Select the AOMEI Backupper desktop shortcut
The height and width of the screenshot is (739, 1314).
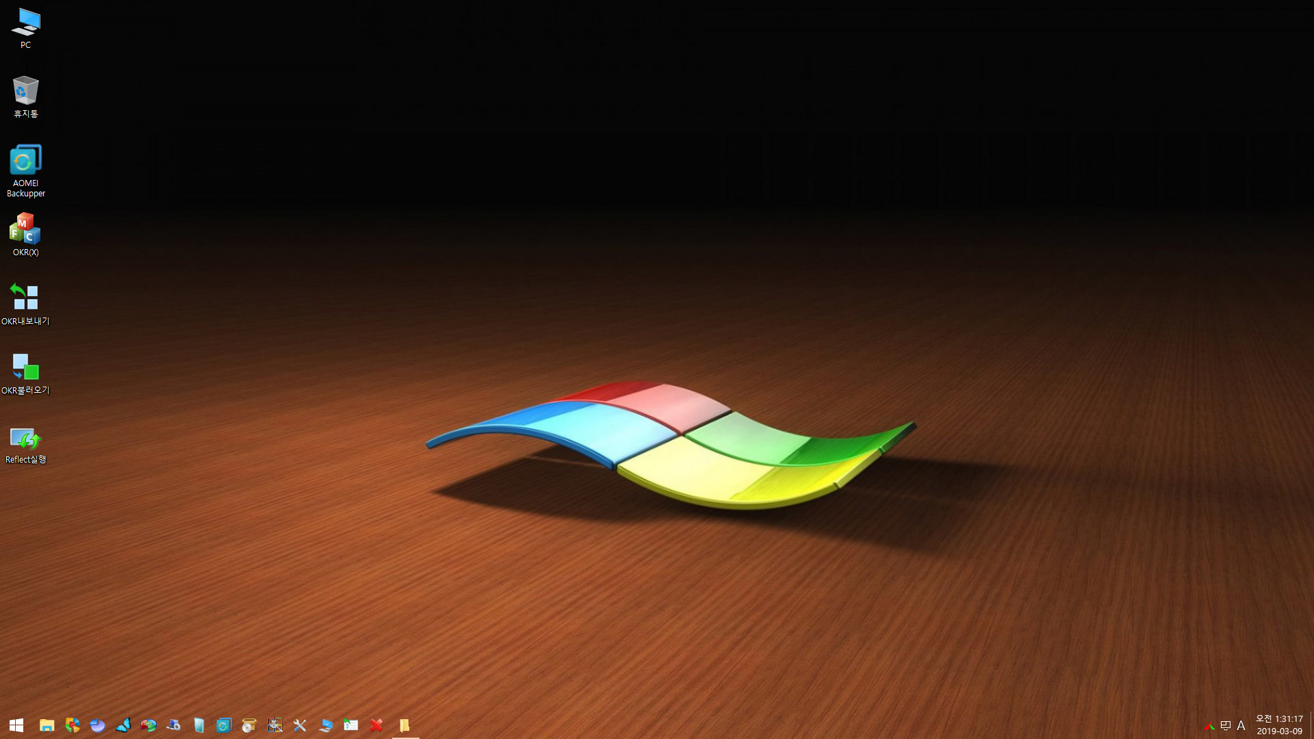pos(25,171)
